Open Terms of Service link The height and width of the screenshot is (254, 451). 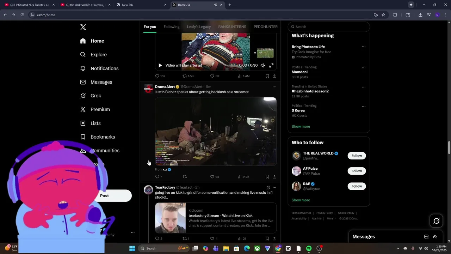(301, 213)
